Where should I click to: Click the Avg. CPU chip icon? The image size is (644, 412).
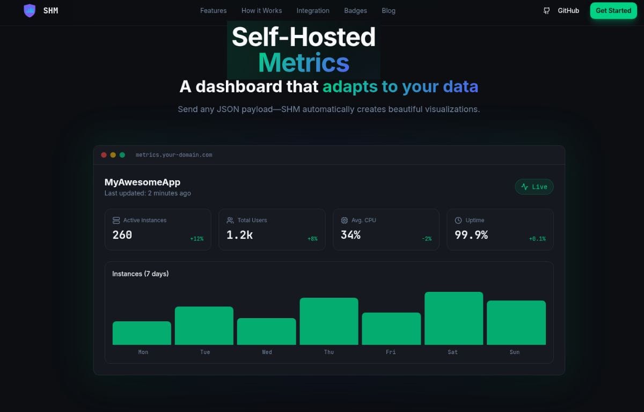point(345,220)
